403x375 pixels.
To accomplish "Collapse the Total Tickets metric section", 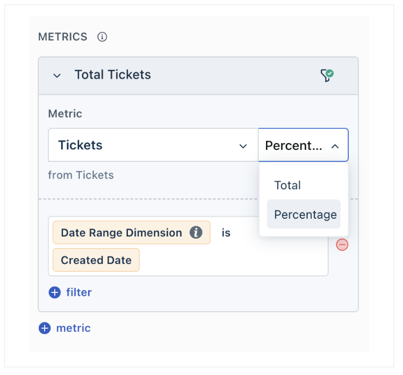I will [57, 75].
